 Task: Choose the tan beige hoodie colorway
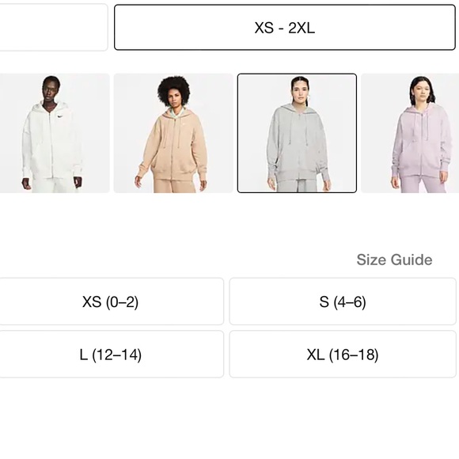[x=173, y=133]
